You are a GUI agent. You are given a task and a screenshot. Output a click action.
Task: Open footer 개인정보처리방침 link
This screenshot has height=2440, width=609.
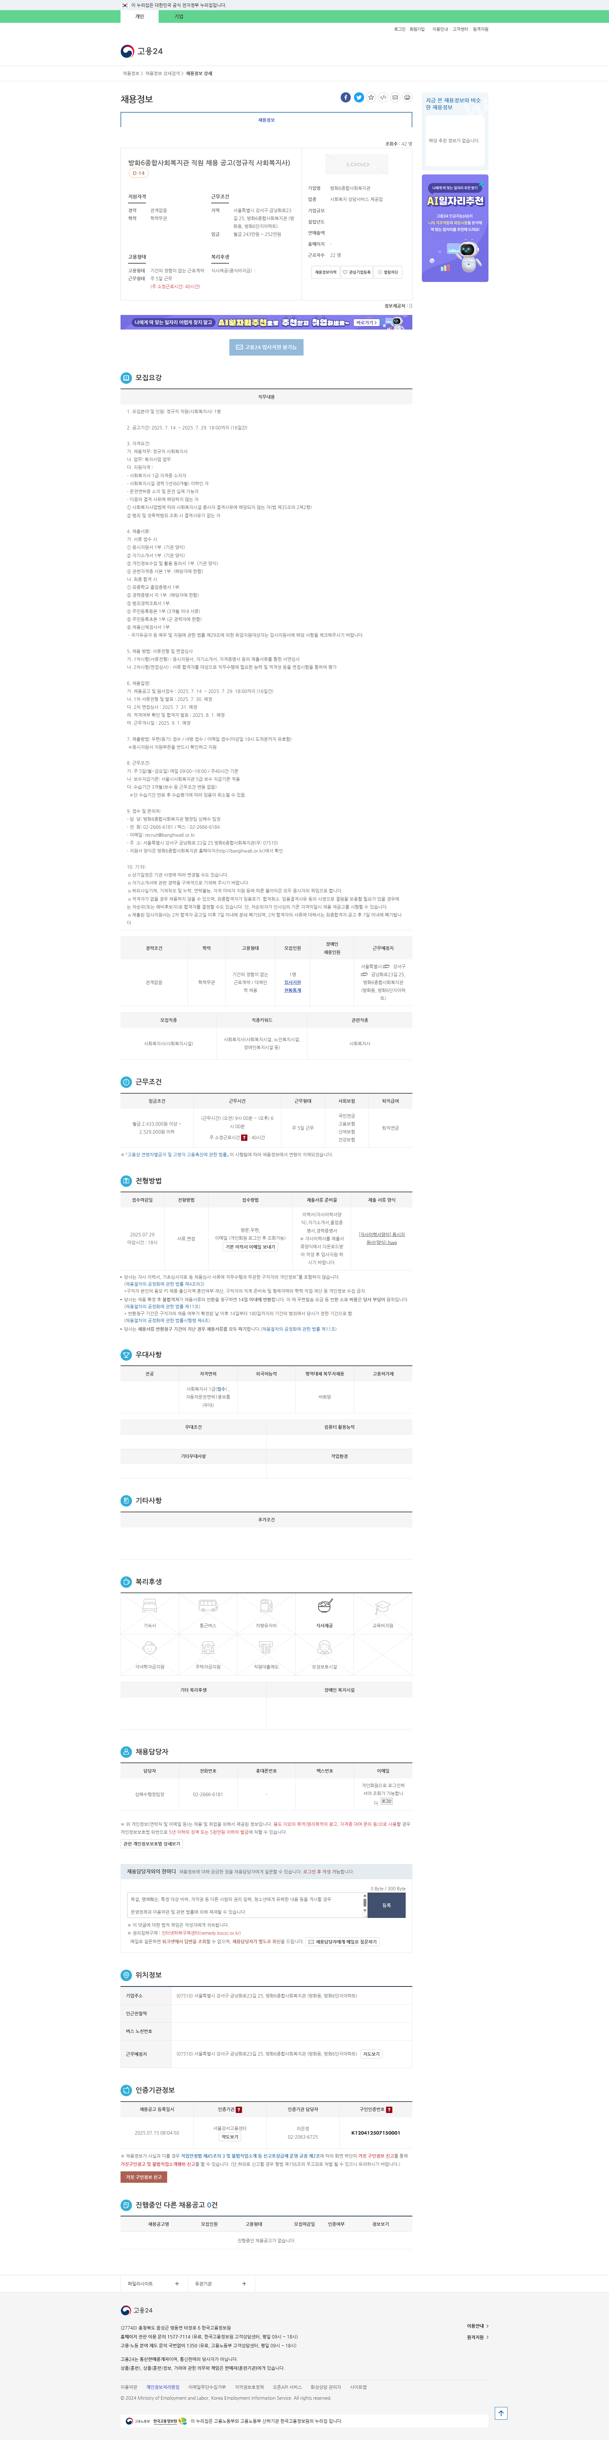(163, 2387)
